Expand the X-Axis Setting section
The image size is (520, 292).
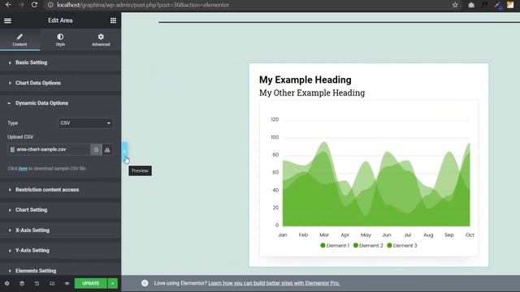click(x=60, y=230)
